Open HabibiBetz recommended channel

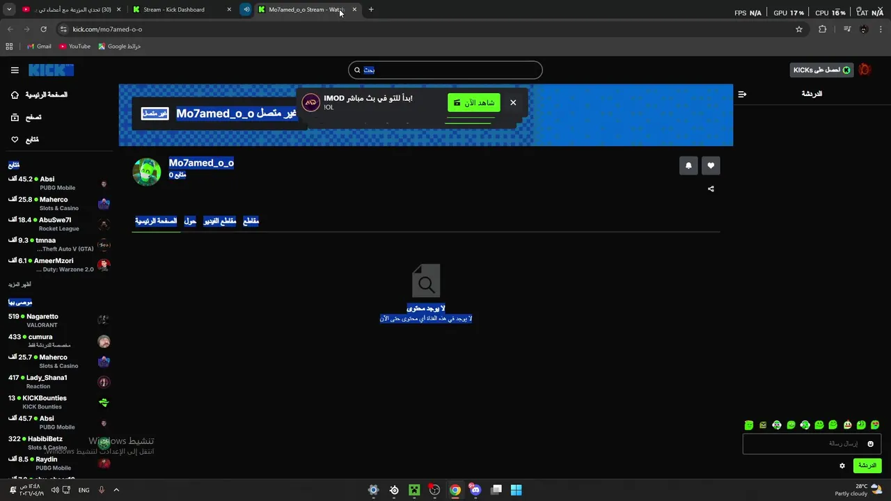pos(59,443)
